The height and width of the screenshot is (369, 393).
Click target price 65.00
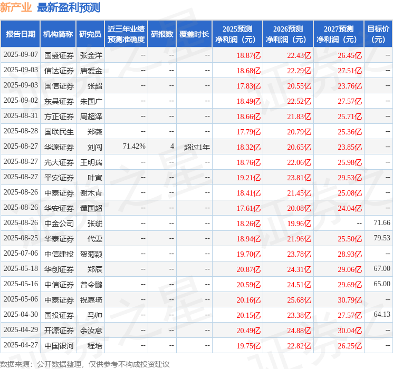point(382,284)
